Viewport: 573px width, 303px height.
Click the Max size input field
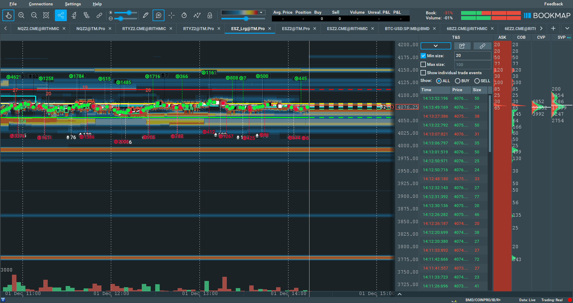click(x=473, y=65)
